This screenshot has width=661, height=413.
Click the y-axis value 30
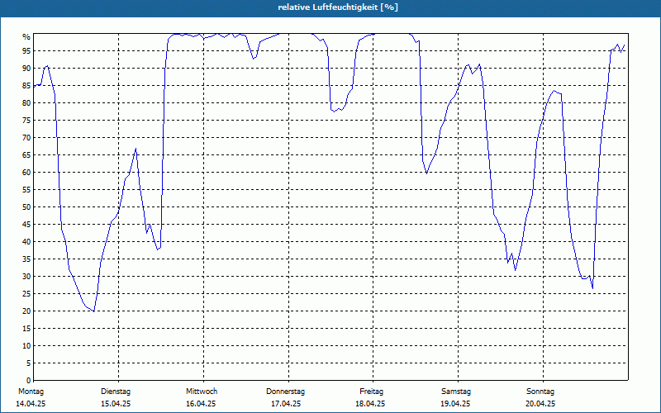click(x=26, y=277)
